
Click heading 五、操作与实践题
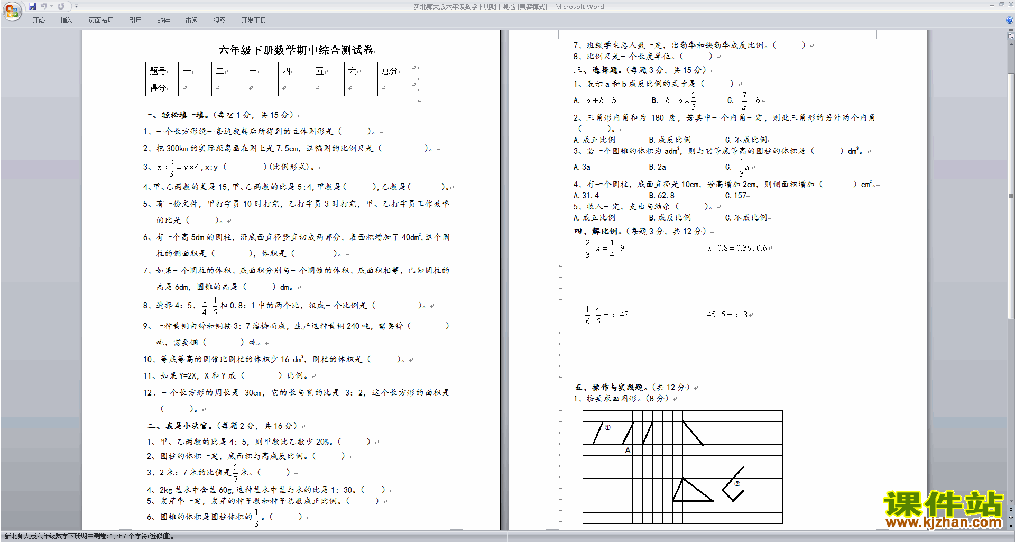point(611,387)
